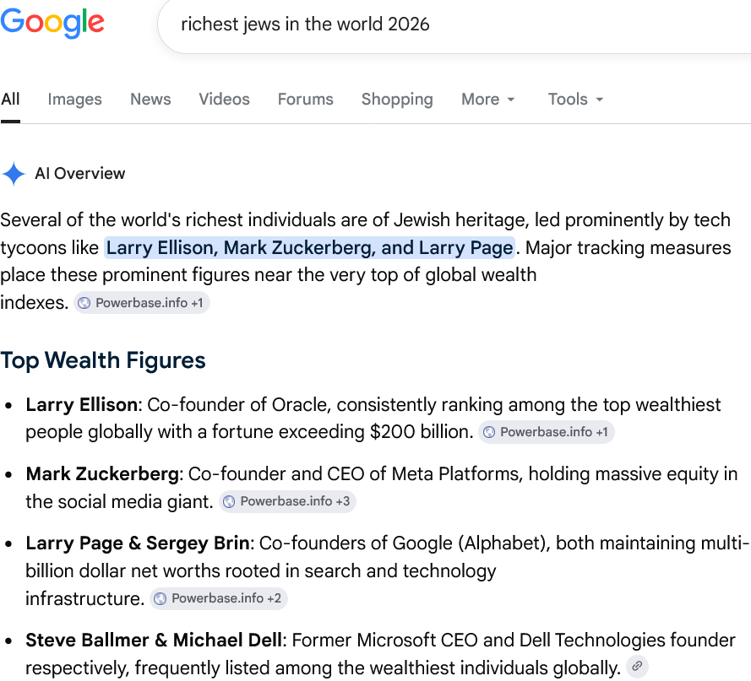
Task: Click bold name 'Larry Ellison' in list
Action: pyautogui.click(x=82, y=405)
